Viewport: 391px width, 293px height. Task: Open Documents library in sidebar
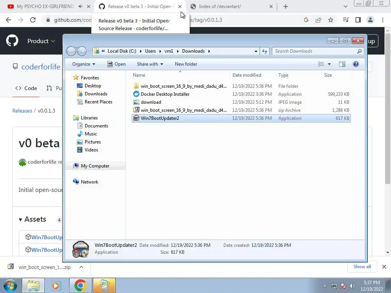coord(96,126)
